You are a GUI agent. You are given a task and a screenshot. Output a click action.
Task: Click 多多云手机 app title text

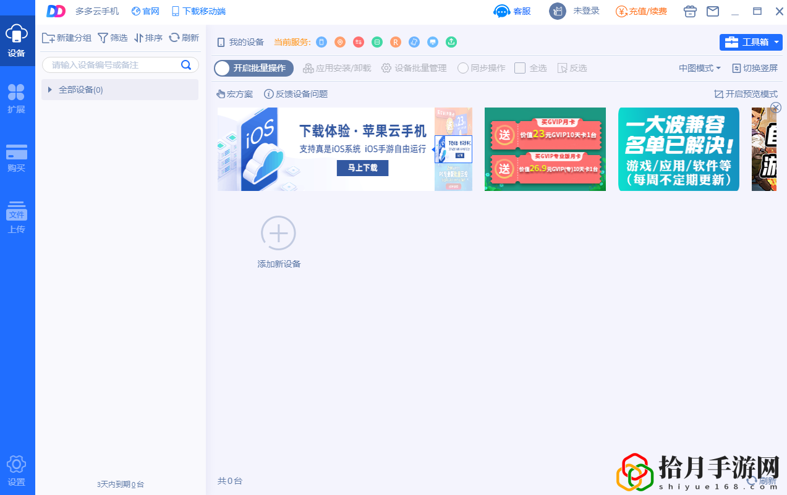(97, 11)
